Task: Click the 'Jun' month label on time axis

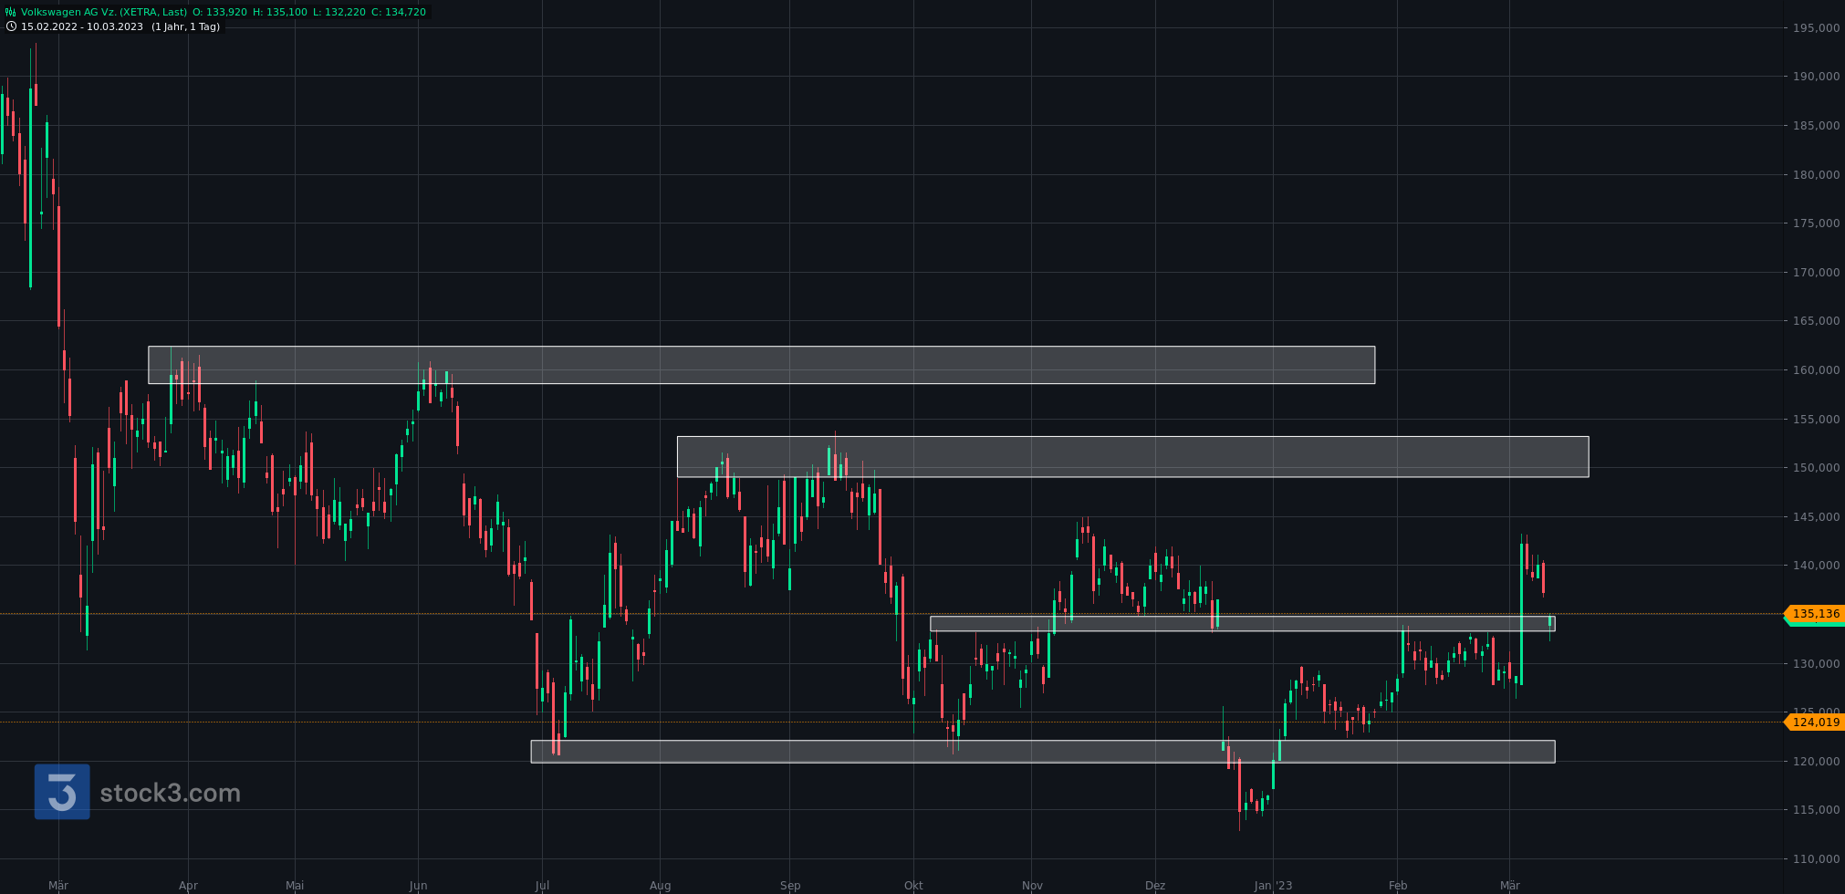Action: coord(418,886)
